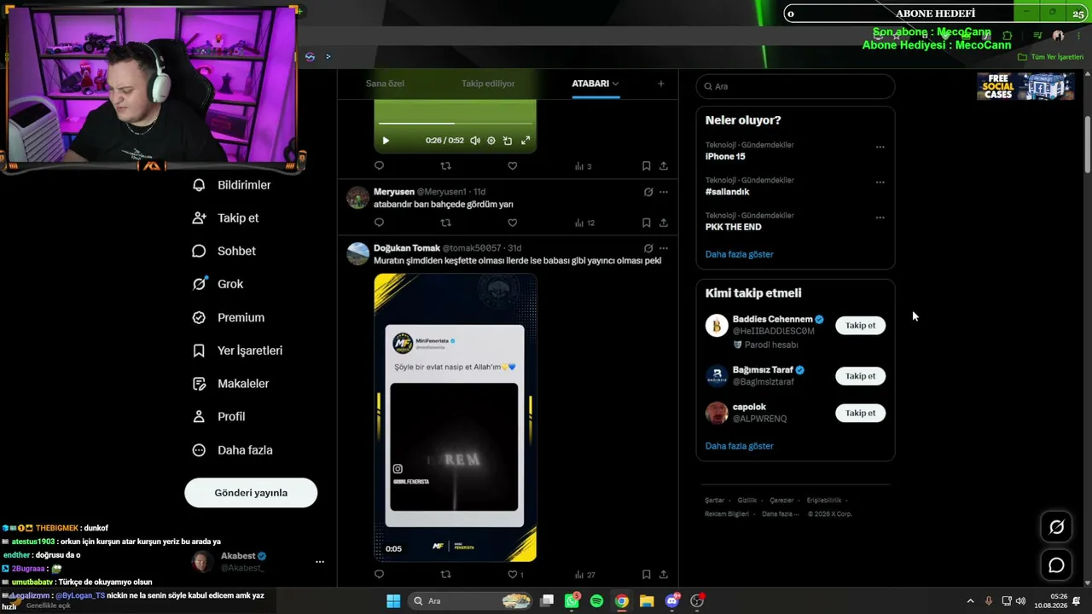
Task: Open the floating messages chat button
Action: coord(1056,565)
